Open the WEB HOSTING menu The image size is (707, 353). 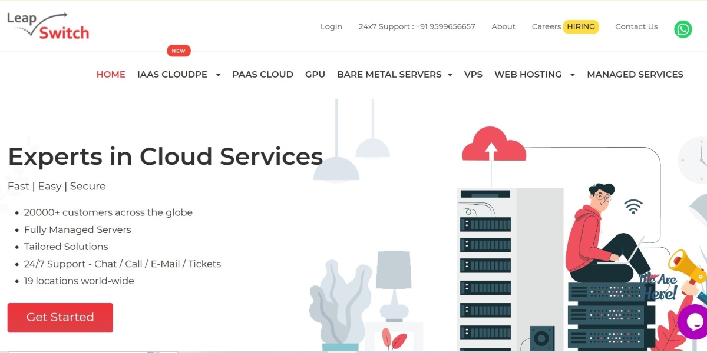click(528, 75)
